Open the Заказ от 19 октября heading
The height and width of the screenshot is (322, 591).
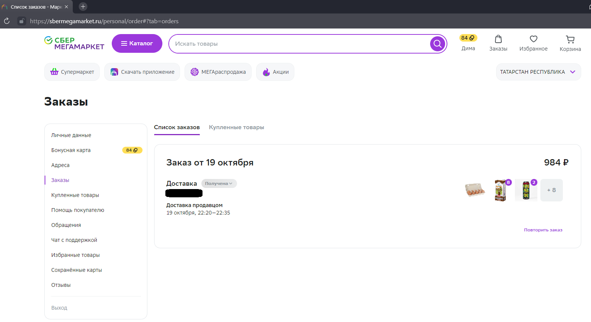coord(210,162)
